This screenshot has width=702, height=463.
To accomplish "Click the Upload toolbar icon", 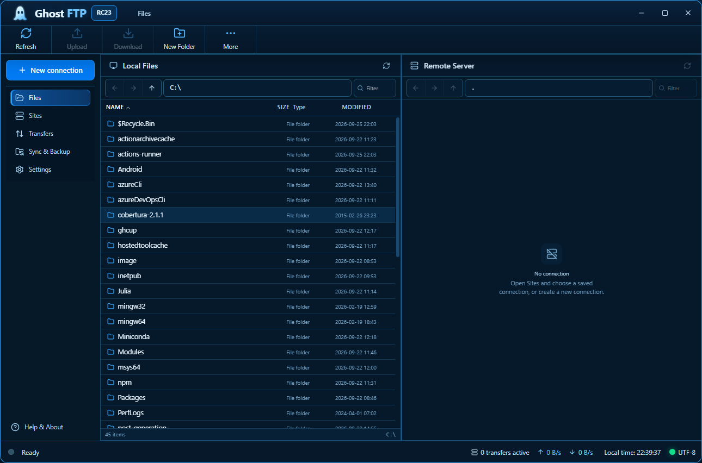I will pyautogui.click(x=77, y=33).
